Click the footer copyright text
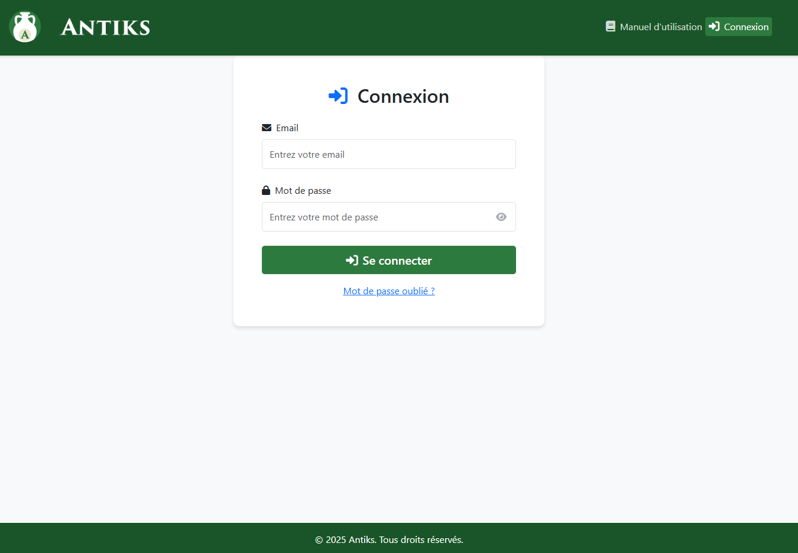The height and width of the screenshot is (553, 798). coord(389,539)
